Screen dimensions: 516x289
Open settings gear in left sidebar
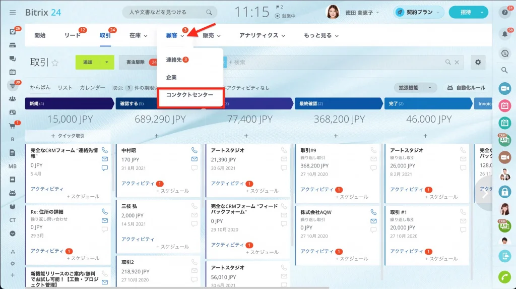(13, 264)
